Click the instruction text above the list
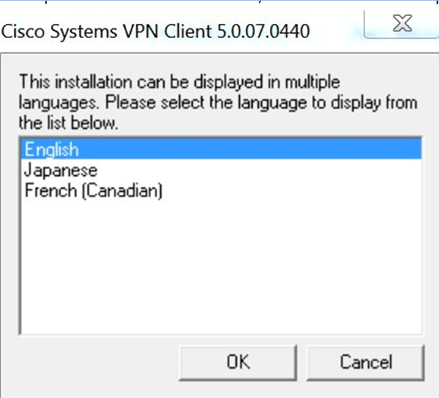The image size is (439, 398). pyautogui.click(x=218, y=102)
